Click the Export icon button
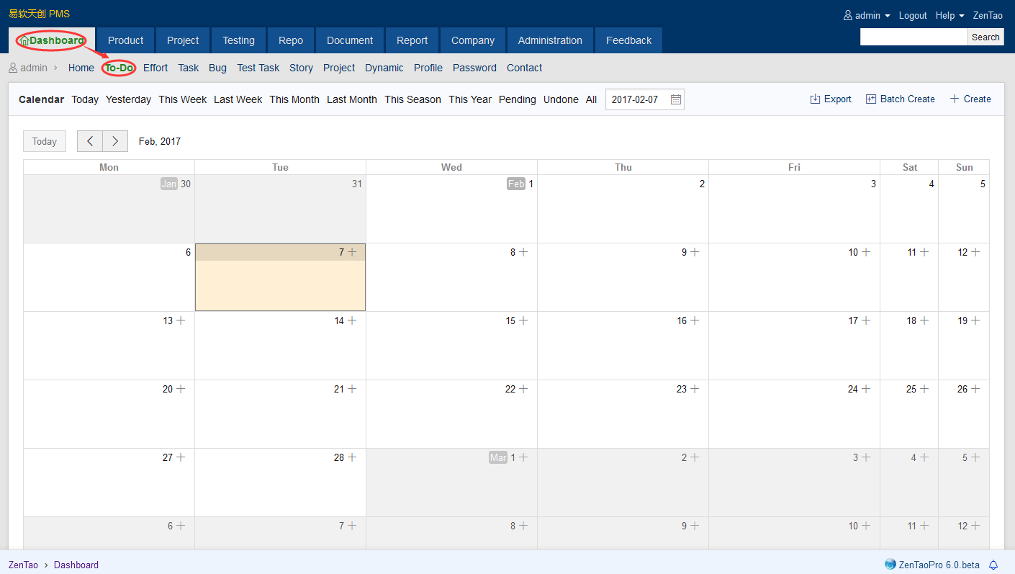1015x574 pixels. coord(815,99)
